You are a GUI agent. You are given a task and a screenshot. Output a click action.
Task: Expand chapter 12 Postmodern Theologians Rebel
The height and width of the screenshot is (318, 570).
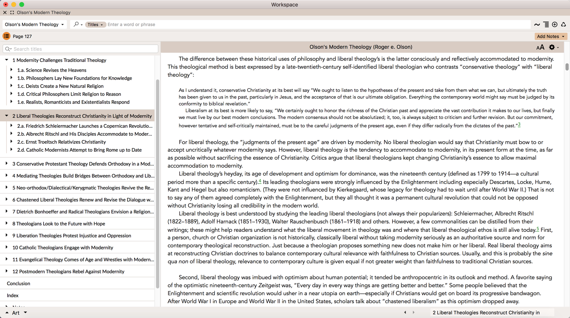pos(6,271)
